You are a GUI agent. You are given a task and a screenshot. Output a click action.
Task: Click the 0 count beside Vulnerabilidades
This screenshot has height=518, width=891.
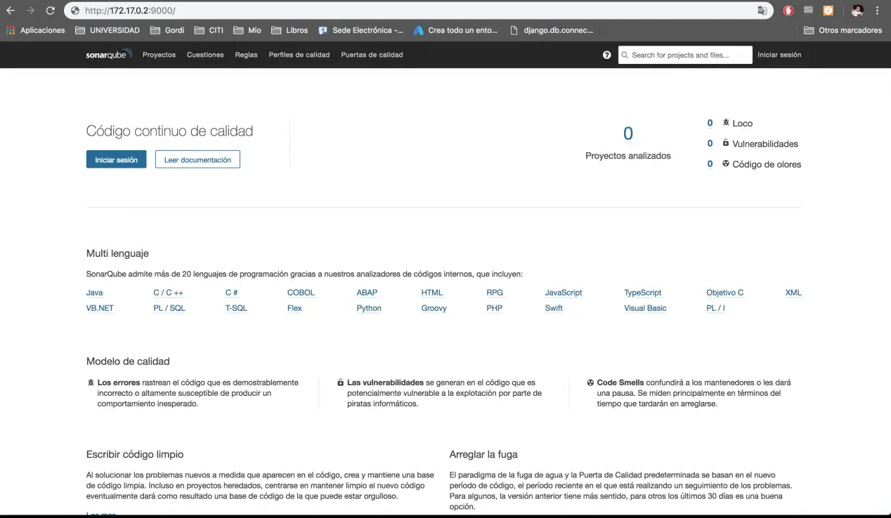coord(710,143)
